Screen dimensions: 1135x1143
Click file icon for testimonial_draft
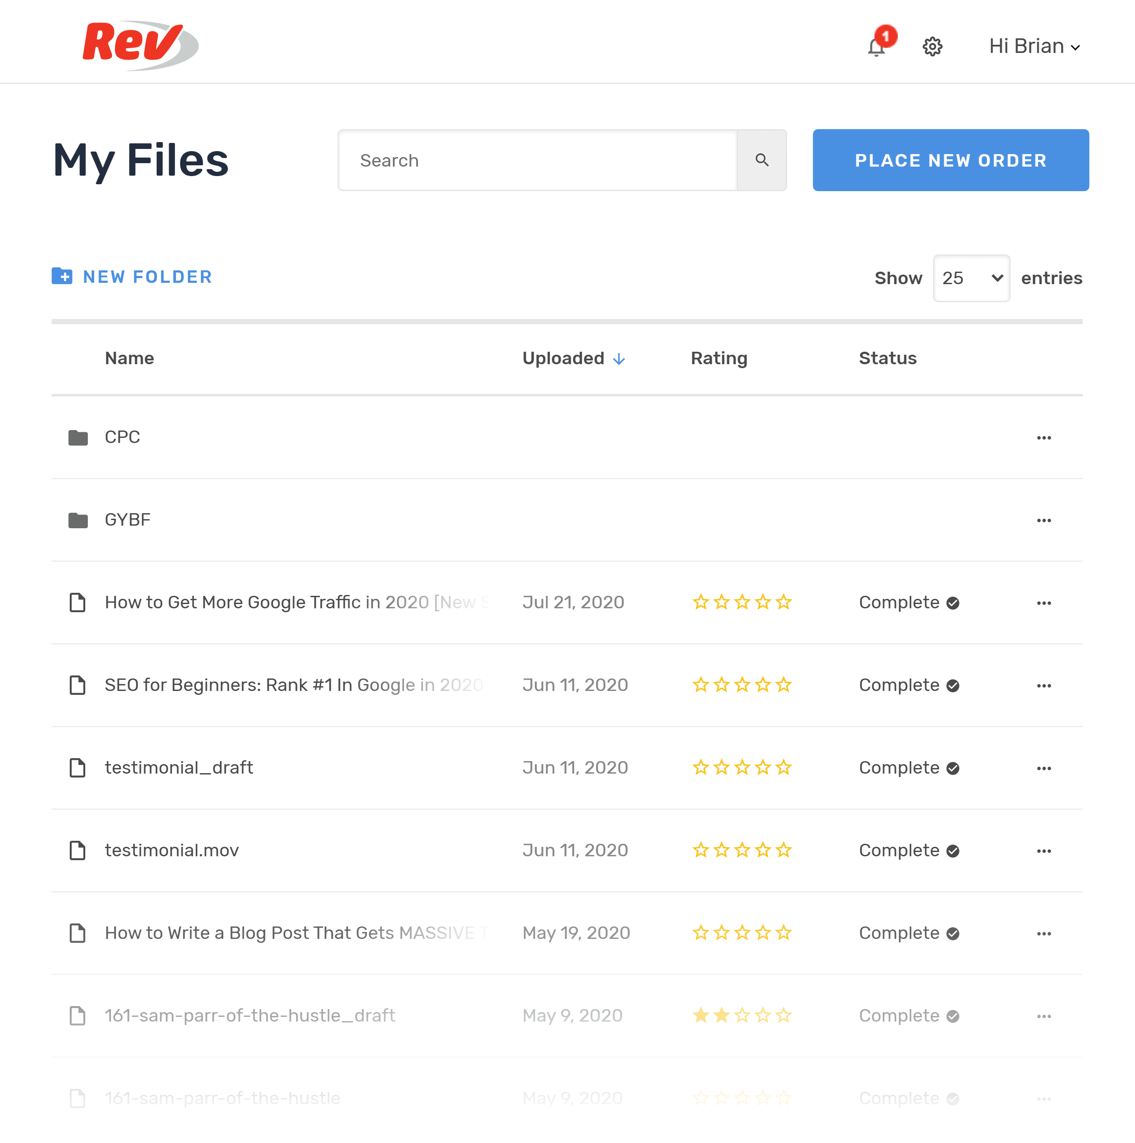pos(78,768)
